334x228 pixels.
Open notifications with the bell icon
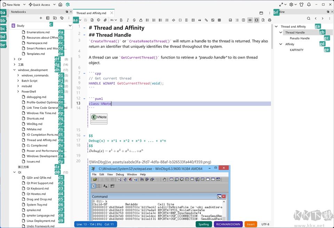pos(309,5)
